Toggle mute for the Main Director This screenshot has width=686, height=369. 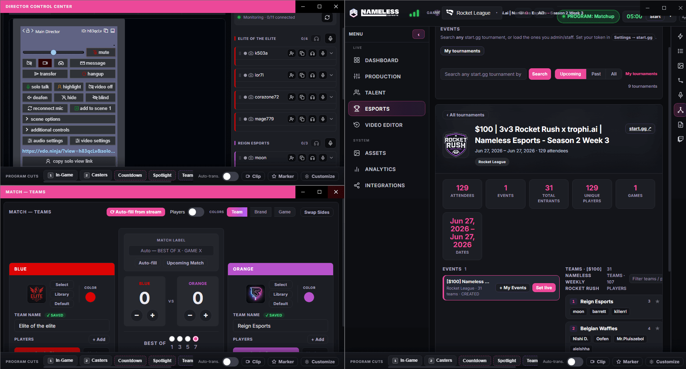coord(101,52)
